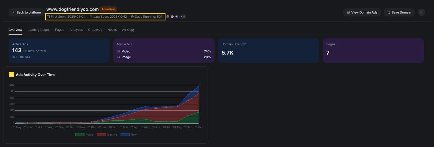Click the Domain Strength 5.7K value
The image size is (434, 147).
[227, 53]
